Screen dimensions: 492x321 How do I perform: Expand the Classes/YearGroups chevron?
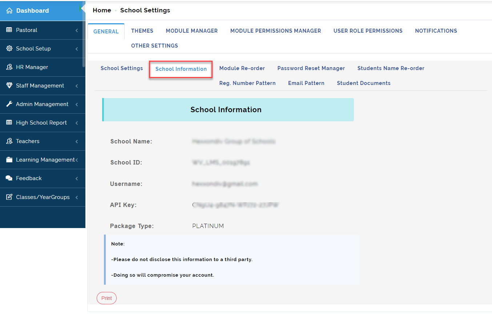77,198
